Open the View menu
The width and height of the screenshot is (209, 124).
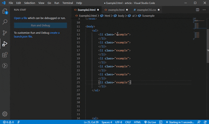tap(41, 3)
